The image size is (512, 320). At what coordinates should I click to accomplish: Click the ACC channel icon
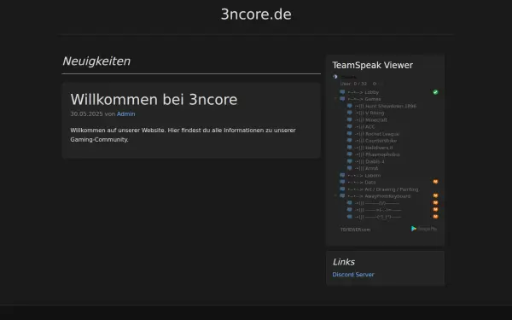[349, 126]
